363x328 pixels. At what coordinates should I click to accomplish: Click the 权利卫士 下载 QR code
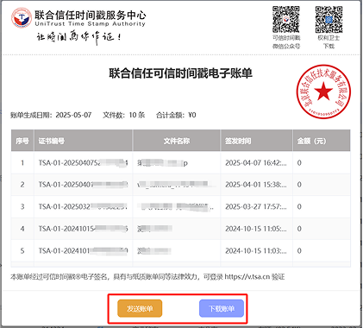click(329, 19)
